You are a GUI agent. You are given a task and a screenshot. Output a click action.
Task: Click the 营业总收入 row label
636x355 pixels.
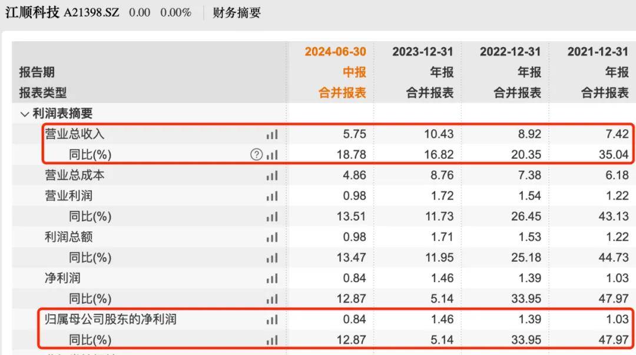[x=75, y=134]
